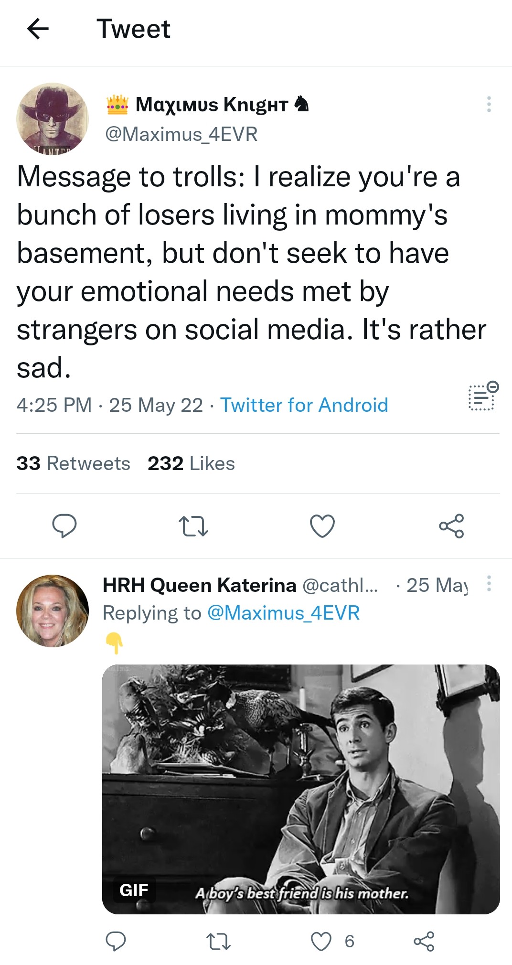
Task: Open Maximus Knight's profile picture
Action: click(x=53, y=118)
